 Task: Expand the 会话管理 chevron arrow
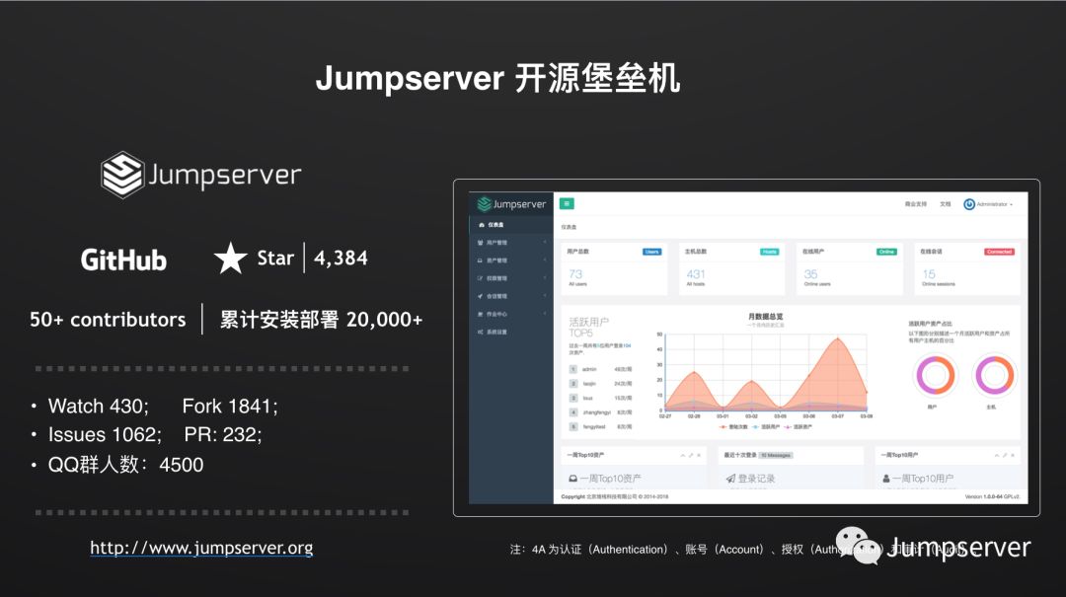click(545, 296)
